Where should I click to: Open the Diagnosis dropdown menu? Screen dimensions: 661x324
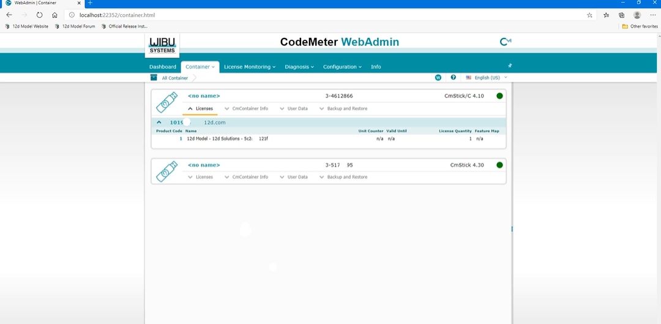pyautogui.click(x=299, y=67)
